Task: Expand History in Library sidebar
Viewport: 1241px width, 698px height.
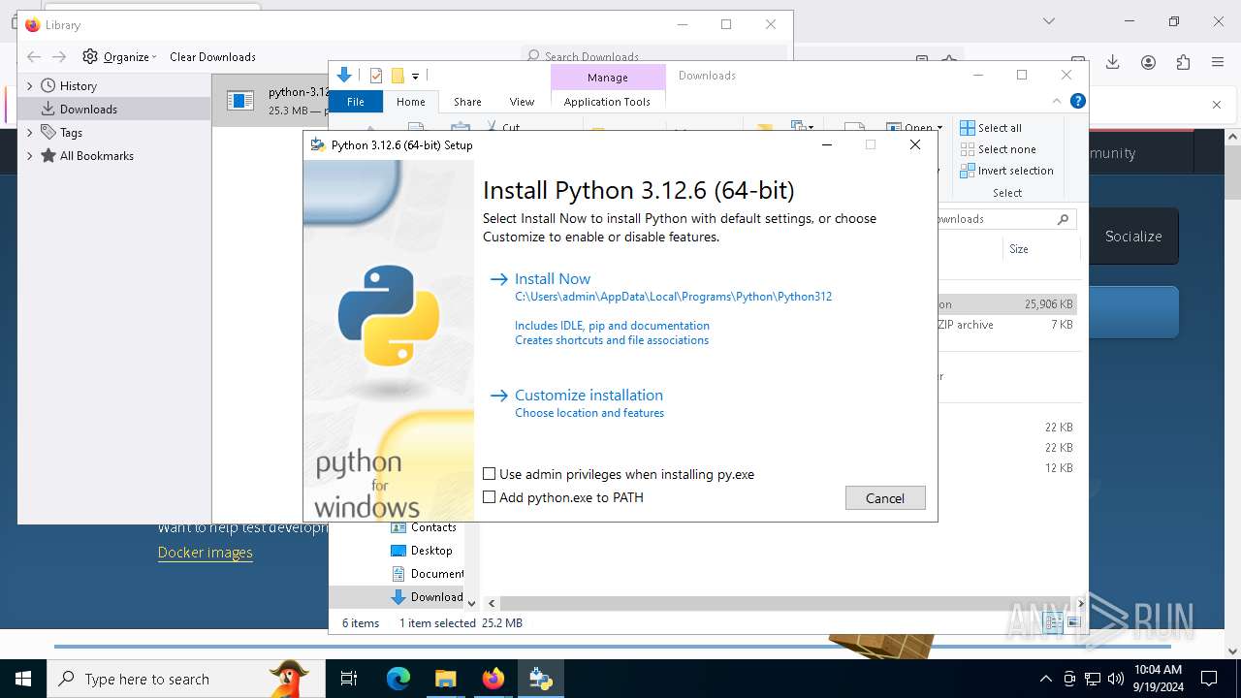Action: coord(29,85)
